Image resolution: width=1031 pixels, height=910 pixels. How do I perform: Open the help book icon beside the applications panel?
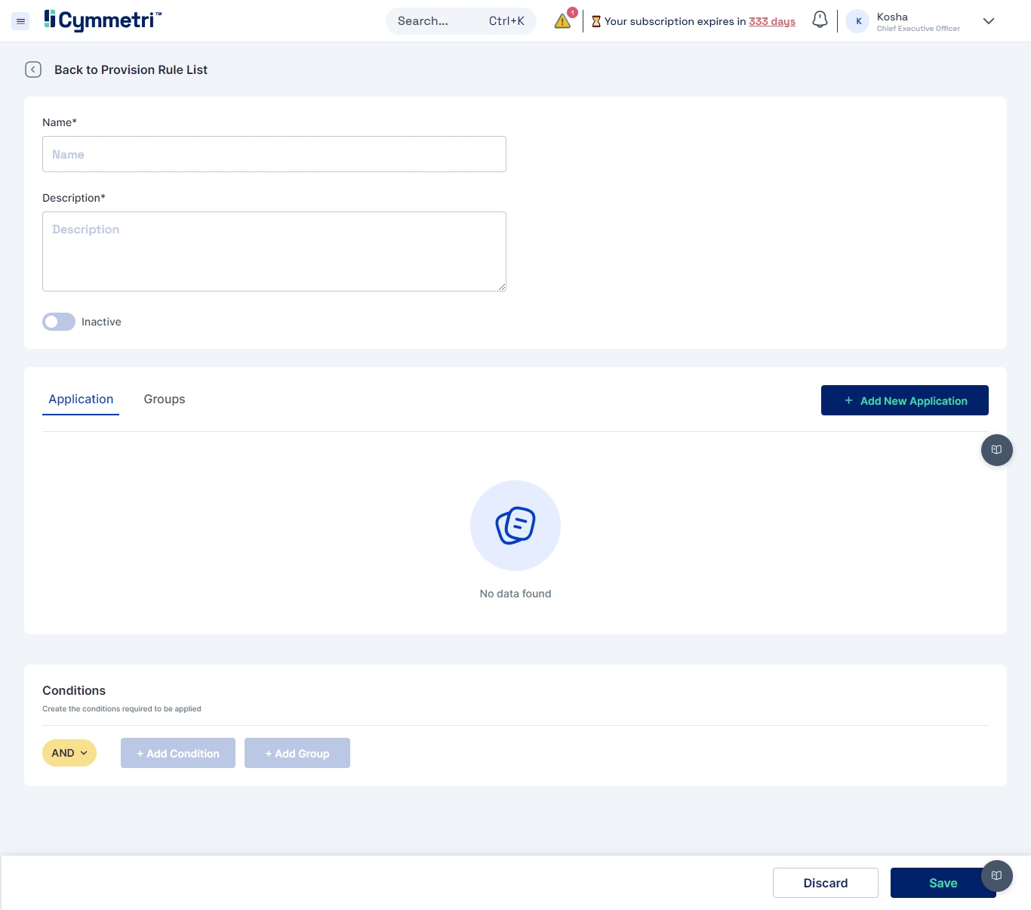click(996, 450)
